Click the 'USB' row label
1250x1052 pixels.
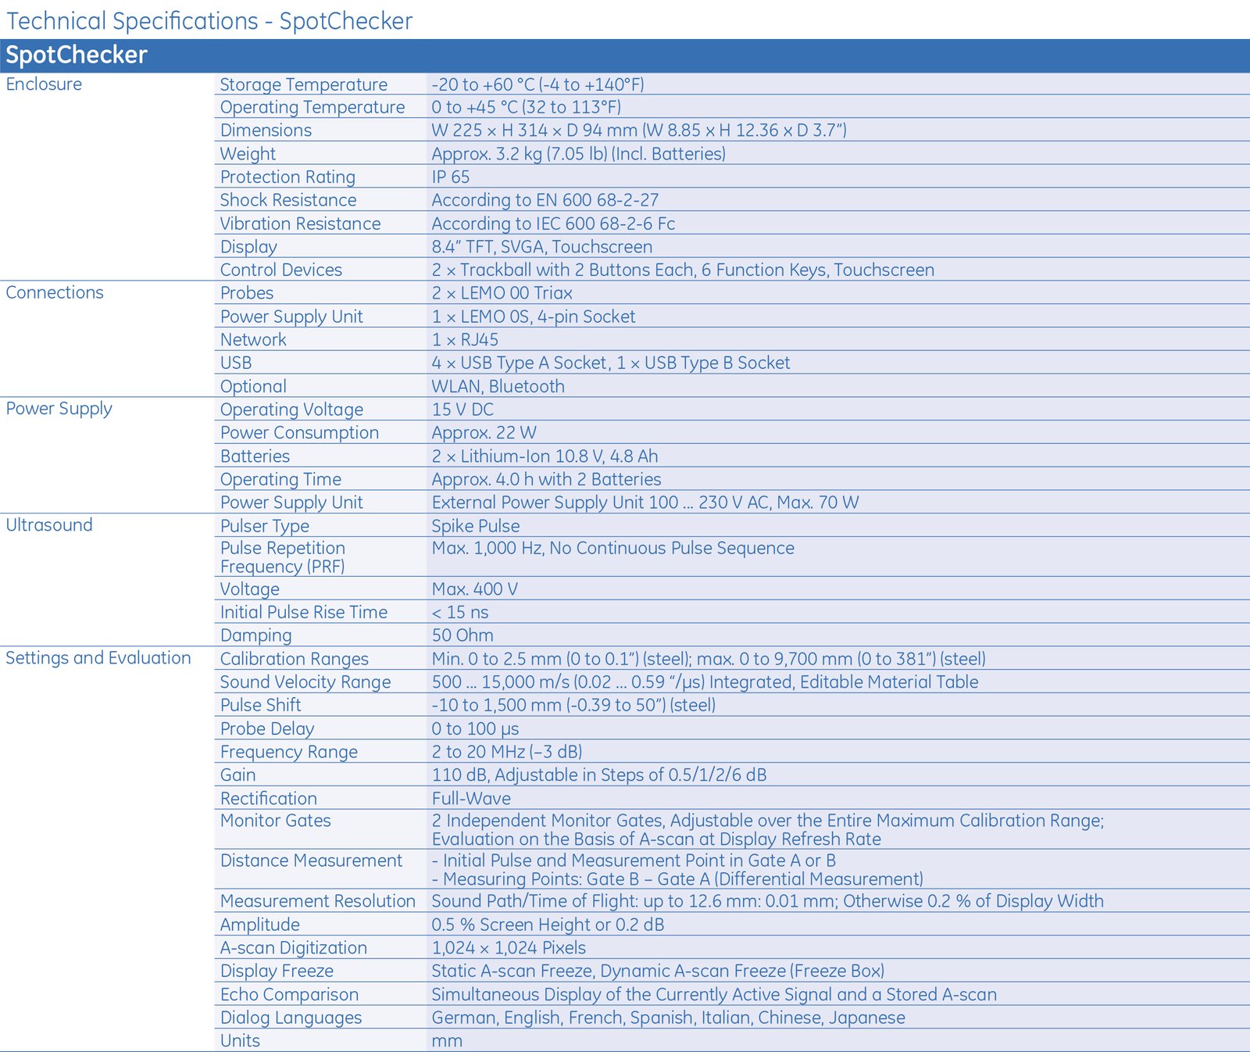[x=236, y=363]
